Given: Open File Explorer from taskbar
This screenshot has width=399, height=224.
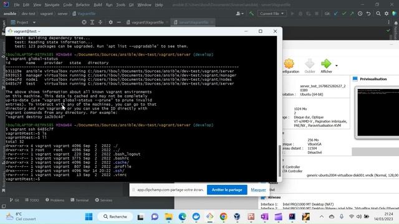Looking at the screenshot, I should coord(168,217).
